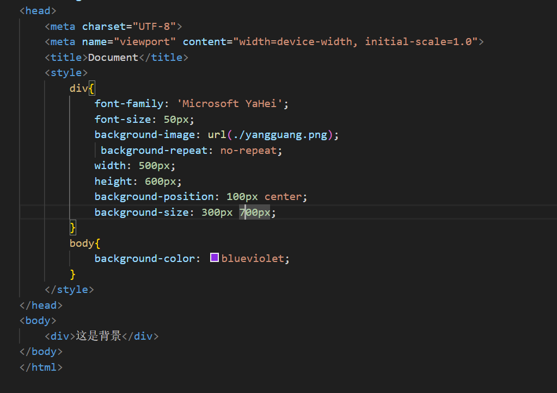
Task: Click the "viewport" attribute value
Action: pos(145,42)
